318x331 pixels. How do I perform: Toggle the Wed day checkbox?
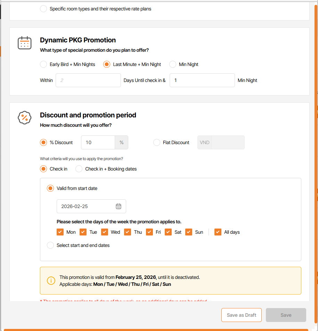pos(105,232)
